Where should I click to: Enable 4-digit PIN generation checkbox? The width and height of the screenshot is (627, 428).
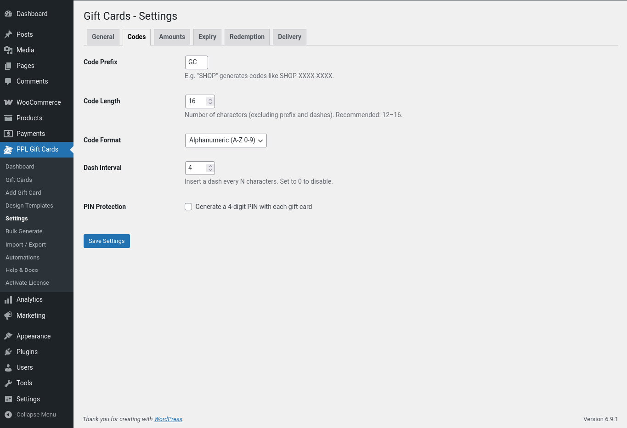188,207
